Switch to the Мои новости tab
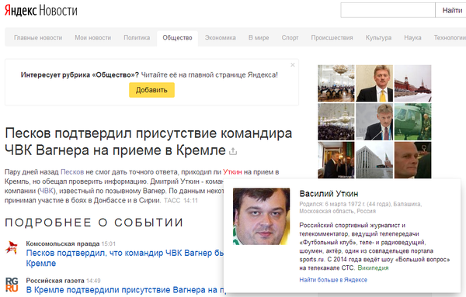466x297 pixels. point(92,38)
